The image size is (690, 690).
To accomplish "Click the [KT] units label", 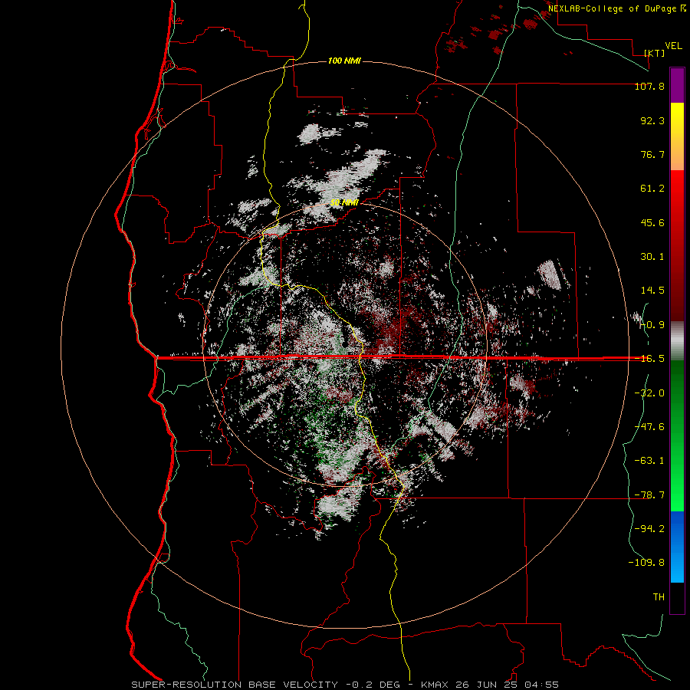I will 655,53.
